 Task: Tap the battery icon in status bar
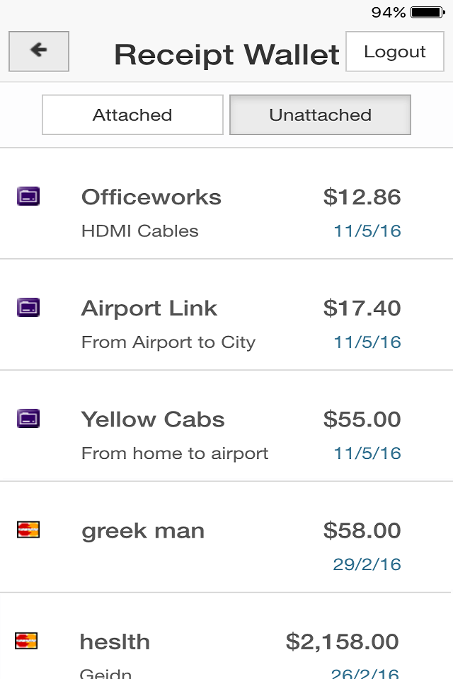pyautogui.click(x=428, y=12)
